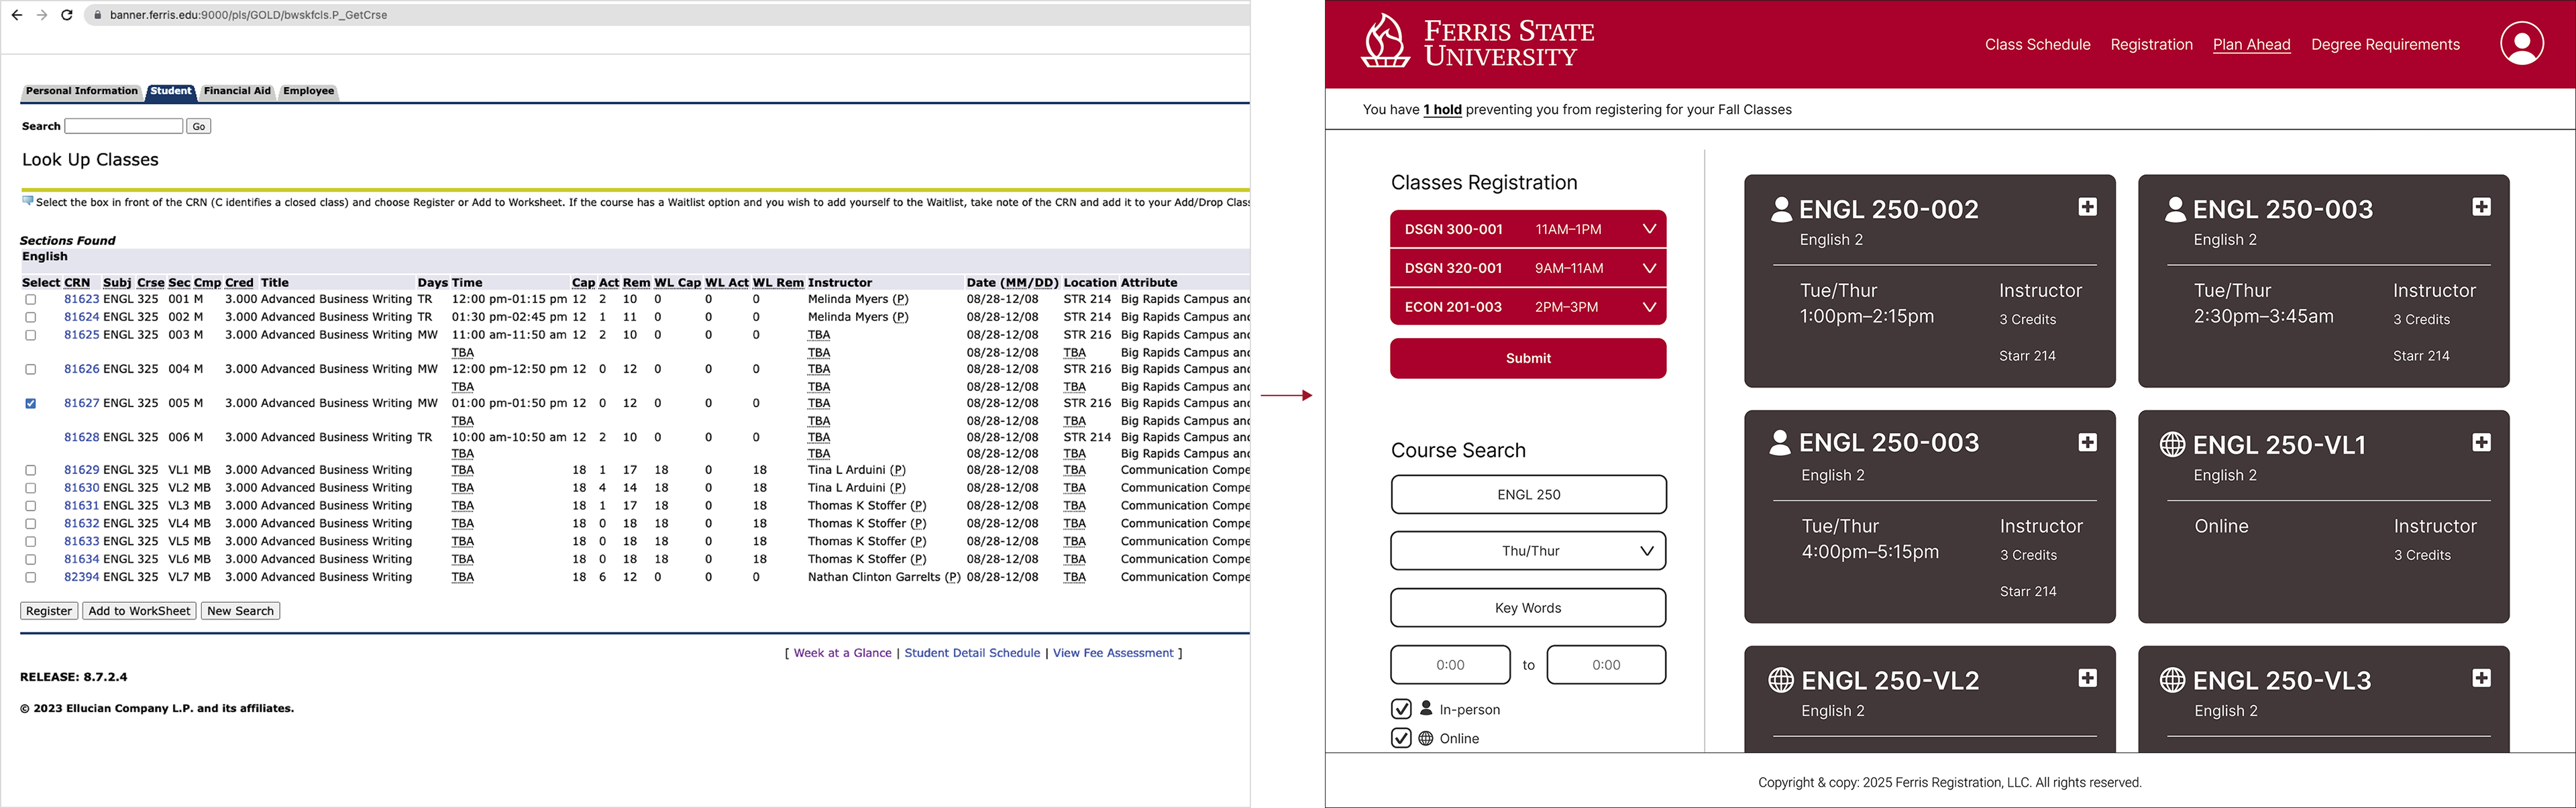Add ENGL 250-002 with its plus icon
2576x808 pixels.
[x=2087, y=207]
